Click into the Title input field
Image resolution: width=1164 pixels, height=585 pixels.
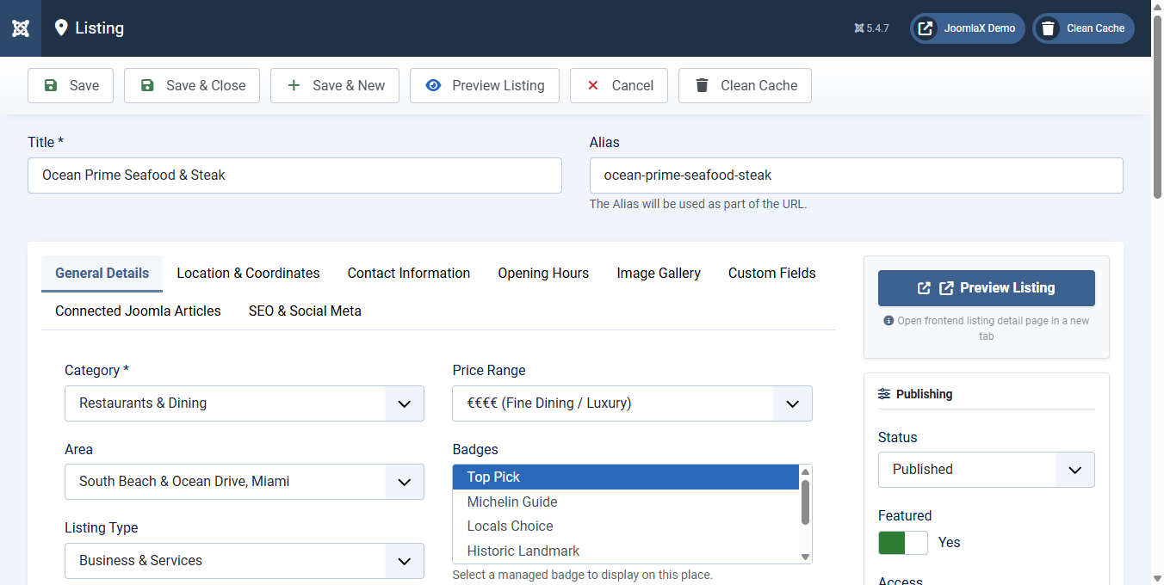coord(294,175)
